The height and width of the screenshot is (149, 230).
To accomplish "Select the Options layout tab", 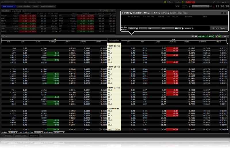I will [x=34, y=136].
